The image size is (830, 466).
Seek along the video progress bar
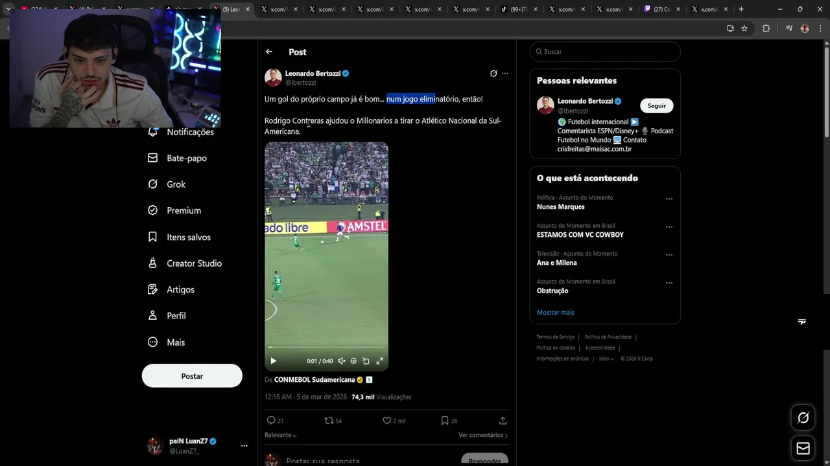[x=326, y=348]
